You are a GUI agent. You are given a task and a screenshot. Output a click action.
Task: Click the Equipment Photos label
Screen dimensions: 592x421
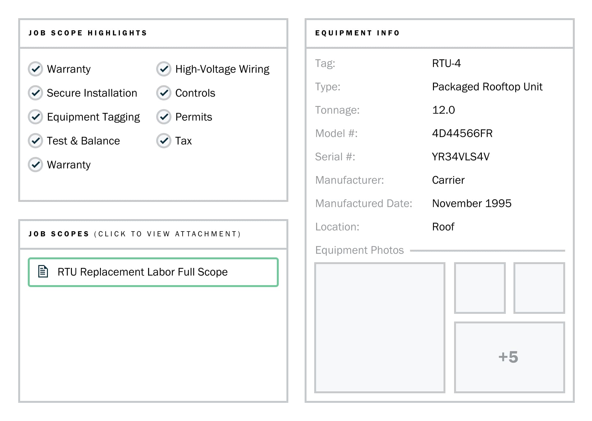point(360,250)
